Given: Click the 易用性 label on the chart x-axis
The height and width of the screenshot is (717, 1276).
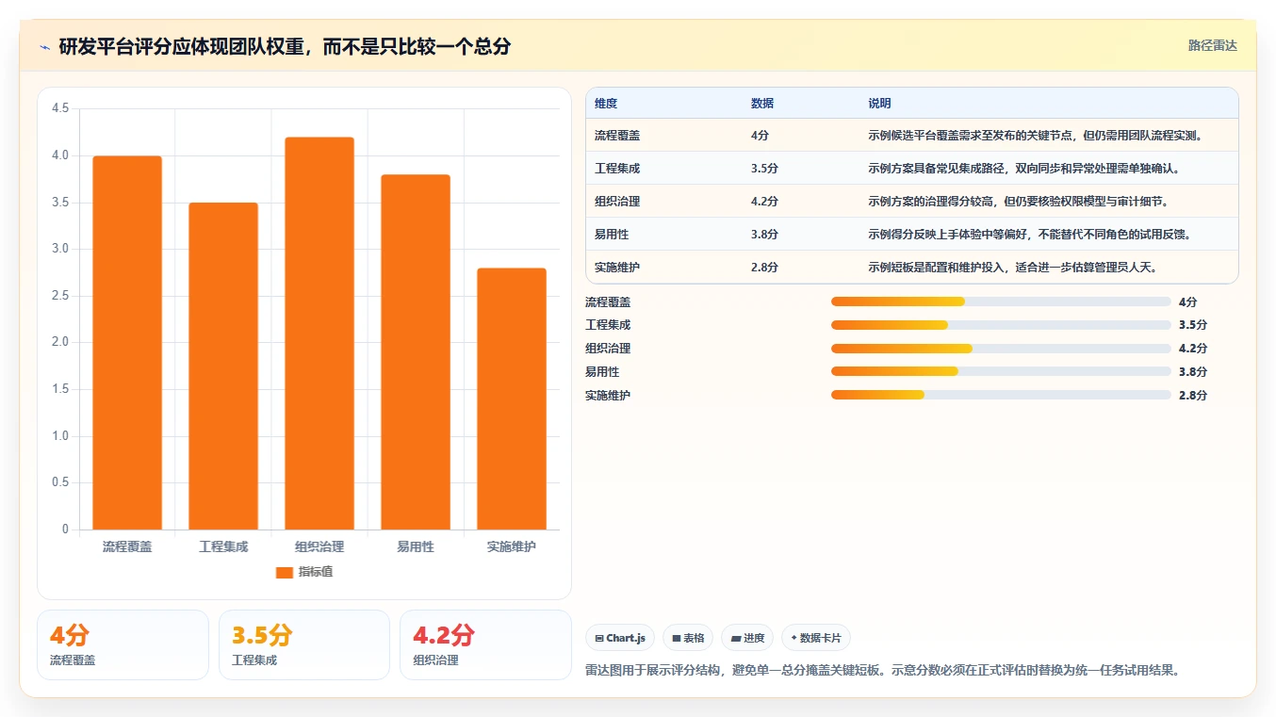Looking at the screenshot, I should click(x=416, y=546).
